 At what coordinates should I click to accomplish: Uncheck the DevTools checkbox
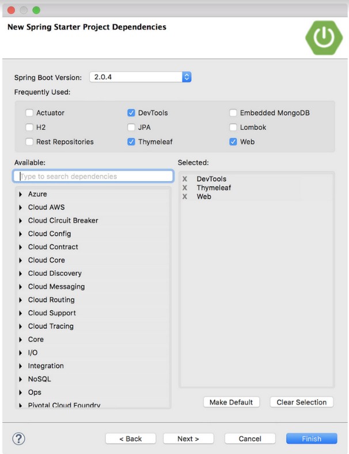pyautogui.click(x=131, y=113)
